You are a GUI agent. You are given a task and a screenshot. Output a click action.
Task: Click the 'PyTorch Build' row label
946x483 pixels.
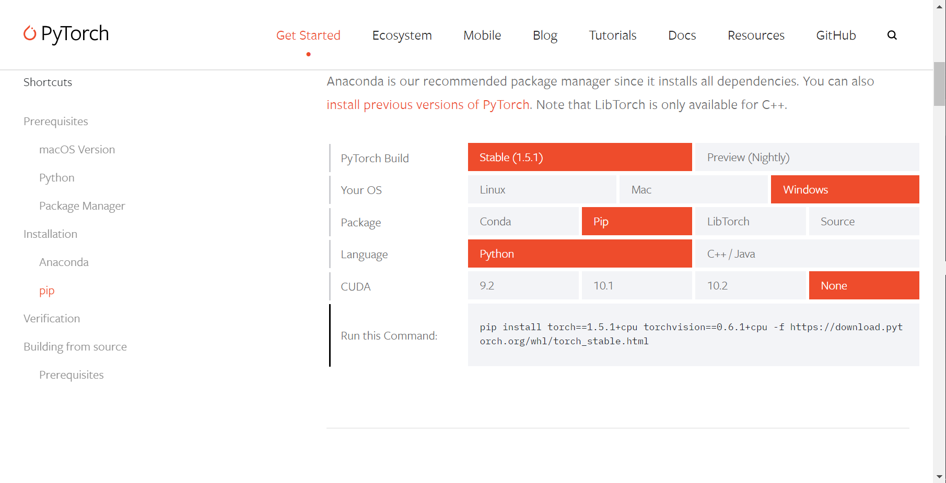point(375,158)
